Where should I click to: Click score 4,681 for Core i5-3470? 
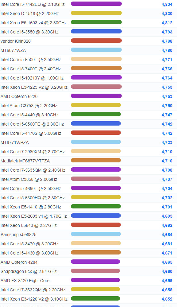click(x=167, y=243)
